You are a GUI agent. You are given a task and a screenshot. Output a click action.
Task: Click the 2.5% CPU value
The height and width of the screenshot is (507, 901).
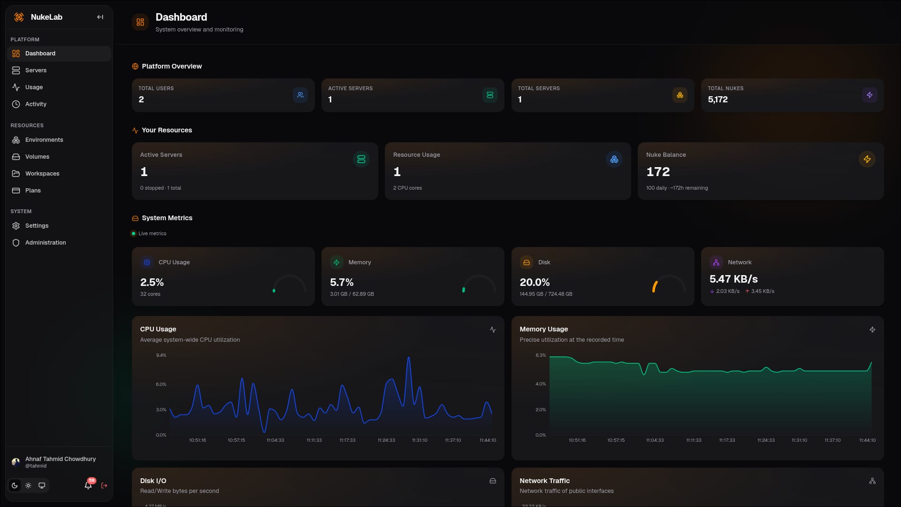point(152,282)
